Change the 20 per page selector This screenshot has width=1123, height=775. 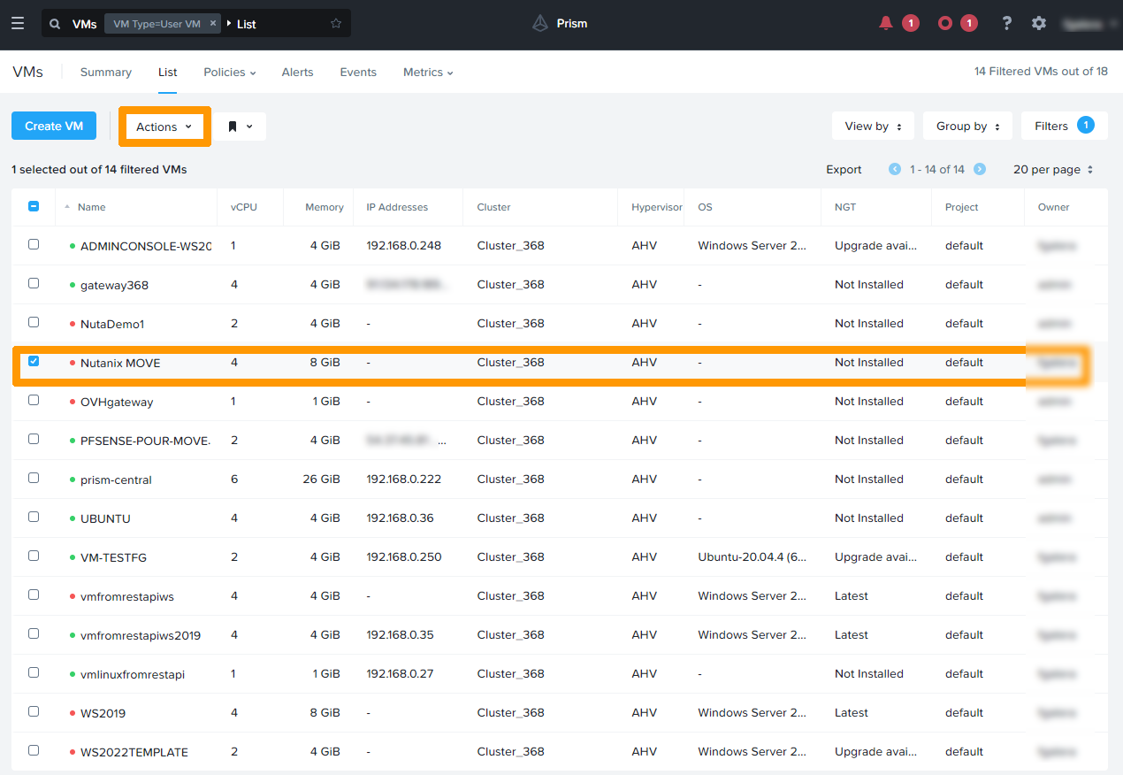1053,169
